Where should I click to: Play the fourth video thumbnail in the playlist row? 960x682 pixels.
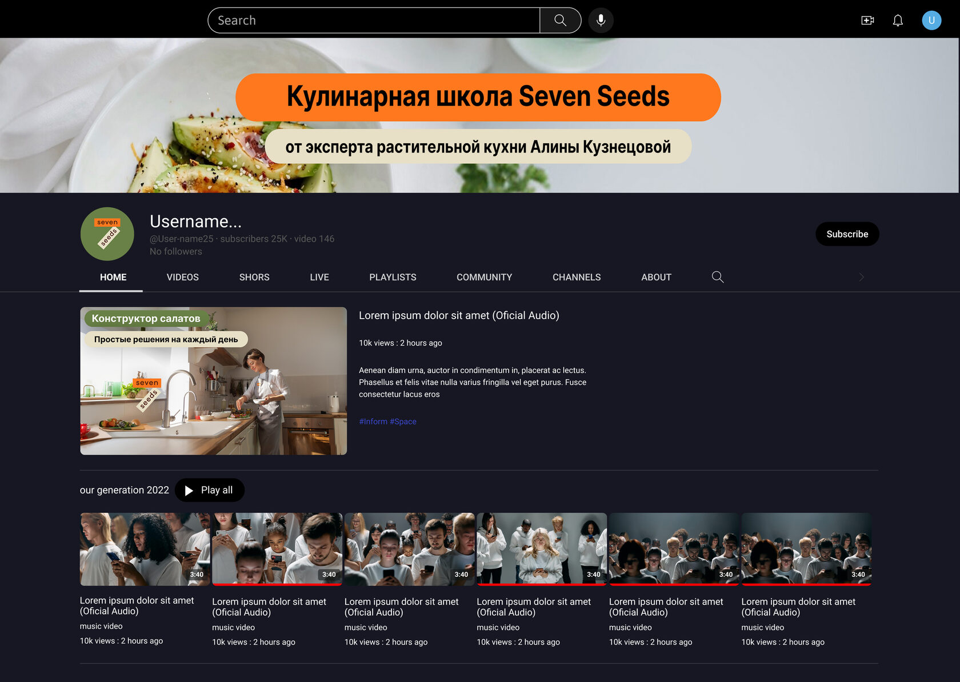[x=542, y=549]
